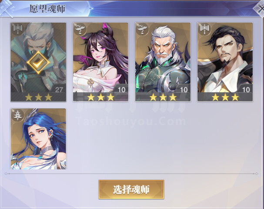Click the level 10 badge on fox girl card
This screenshot has width=264, height=209.
click(121, 90)
